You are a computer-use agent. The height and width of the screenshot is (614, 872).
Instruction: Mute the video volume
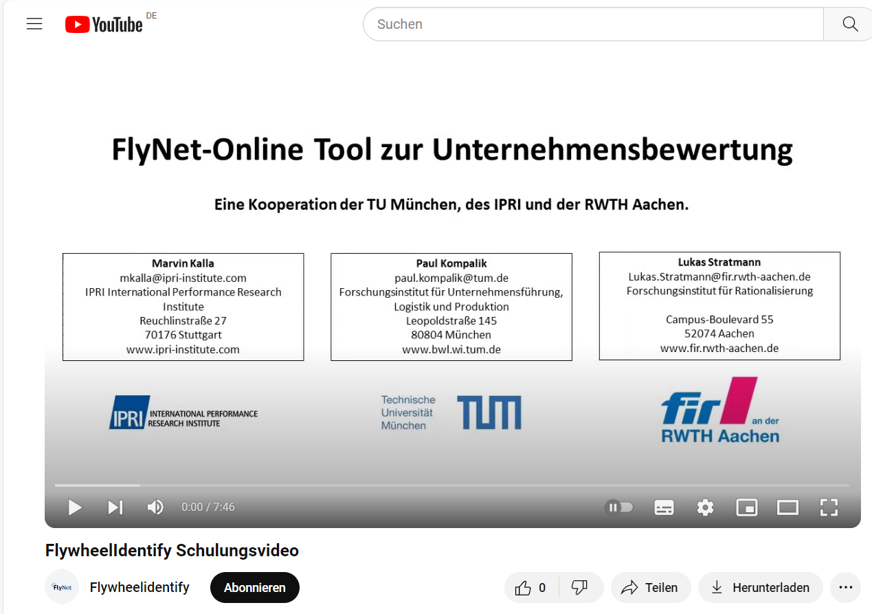155,507
